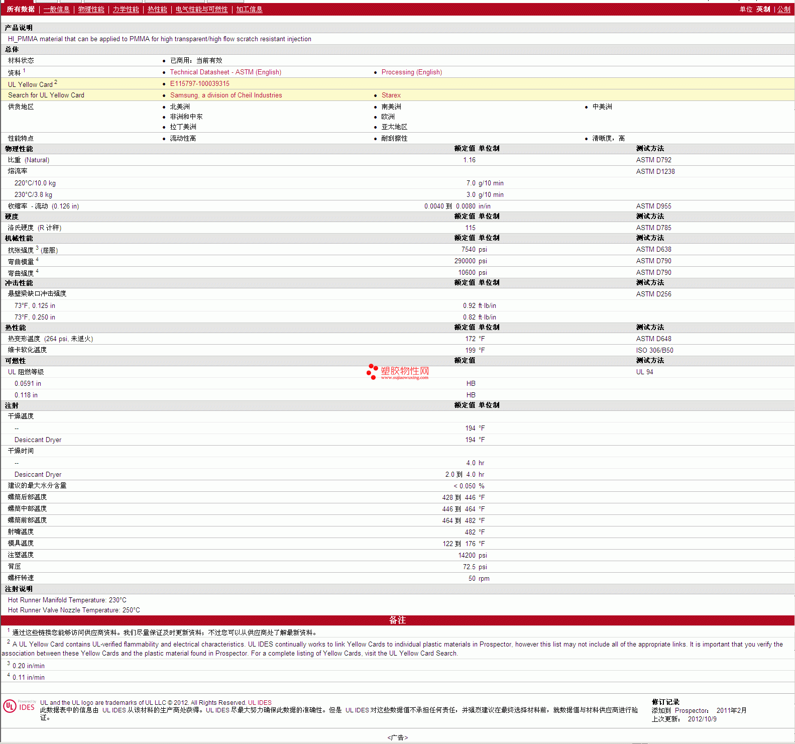
Task: Select HB rating for 0.118 in
Action: click(471, 395)
